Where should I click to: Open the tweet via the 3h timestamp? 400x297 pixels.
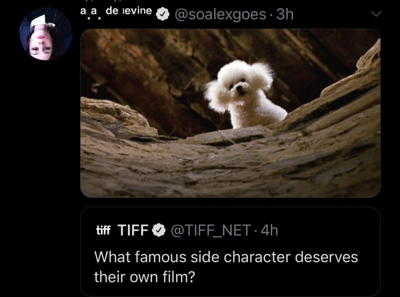tap(285, 14)
